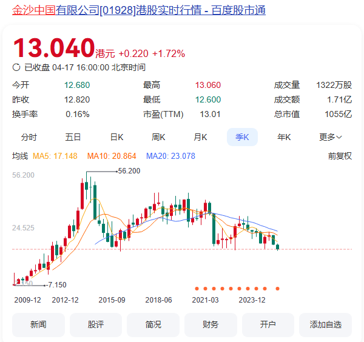Screen dimensions: 364x342
Task: Open the 前复权 adjustment selector
Action: pyautogui.click(x=340, y=156)
